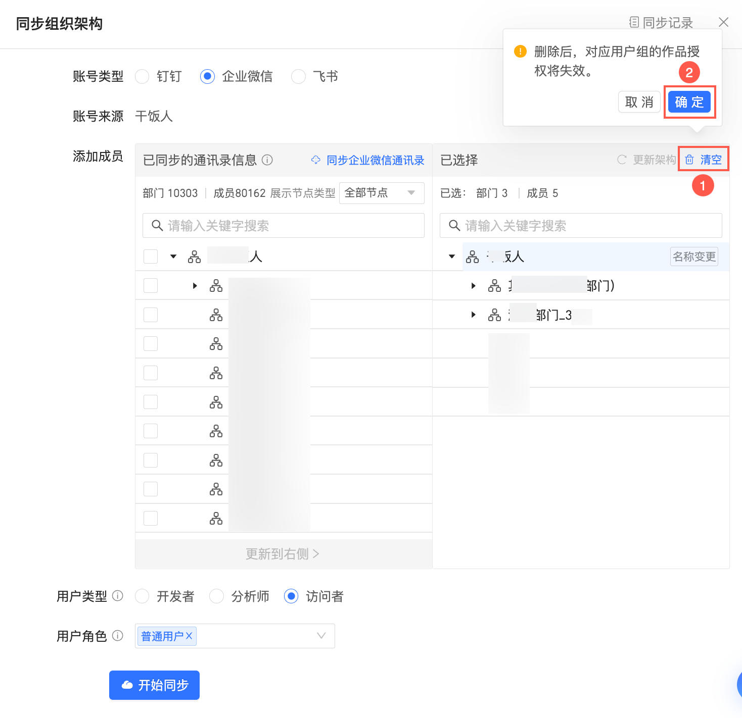The image size is (742, 718).
Task: Click 同步企业微信通讯录 link
Action: [376, 160]
